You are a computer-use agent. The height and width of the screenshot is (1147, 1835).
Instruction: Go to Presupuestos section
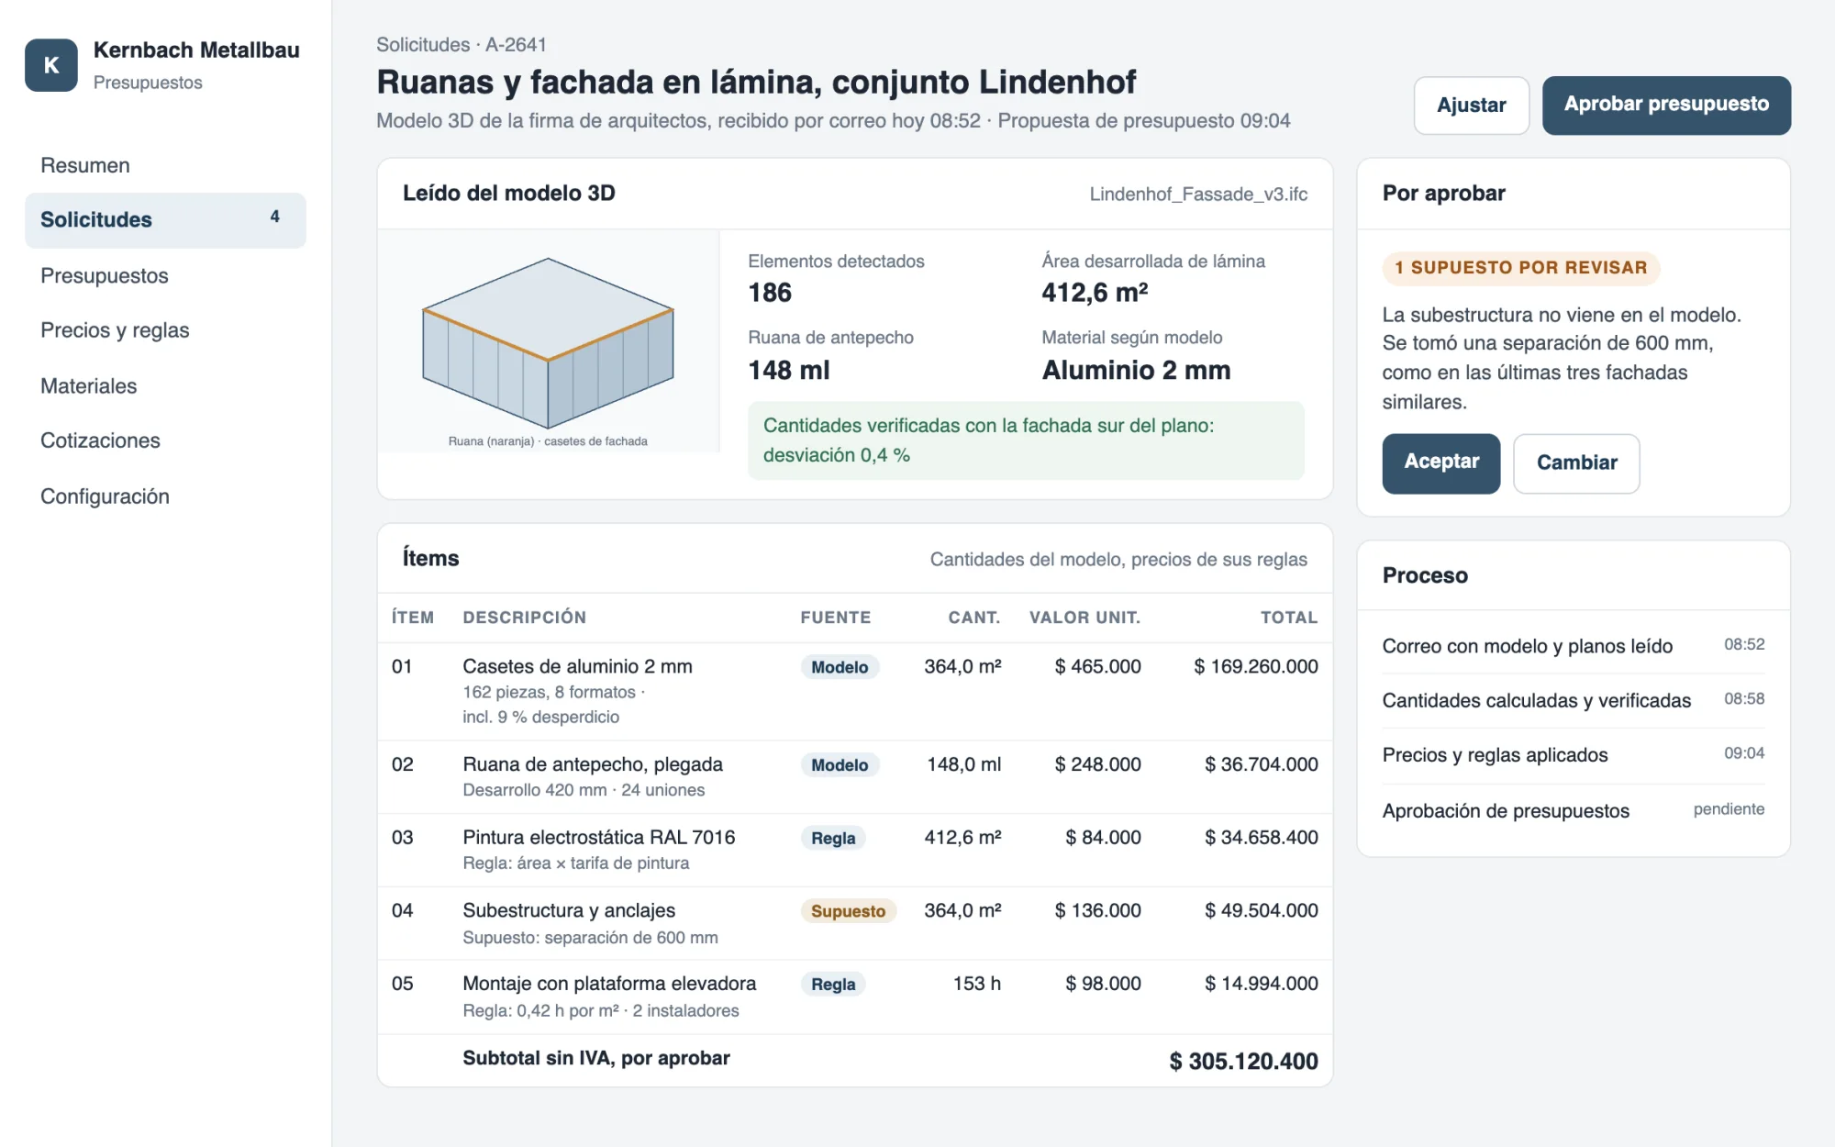tap(165, 275)
